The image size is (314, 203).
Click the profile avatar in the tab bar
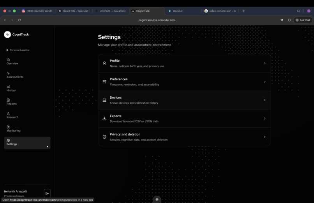309,11
